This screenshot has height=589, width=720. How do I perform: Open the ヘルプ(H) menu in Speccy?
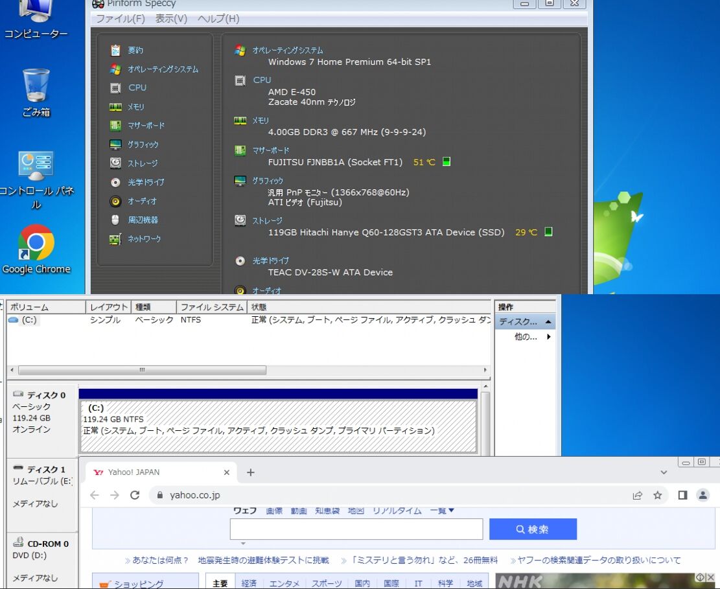(x=218, y=18)
